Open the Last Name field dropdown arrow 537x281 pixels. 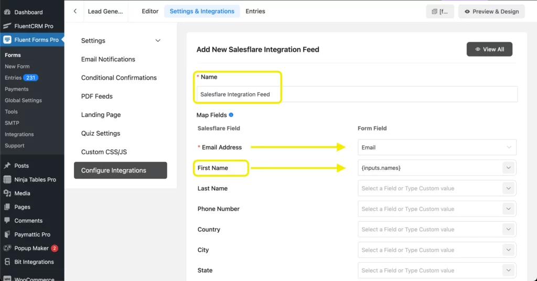click(x=508, y=188)
